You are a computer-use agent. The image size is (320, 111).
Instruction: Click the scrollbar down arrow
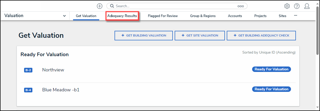(318, 107)
